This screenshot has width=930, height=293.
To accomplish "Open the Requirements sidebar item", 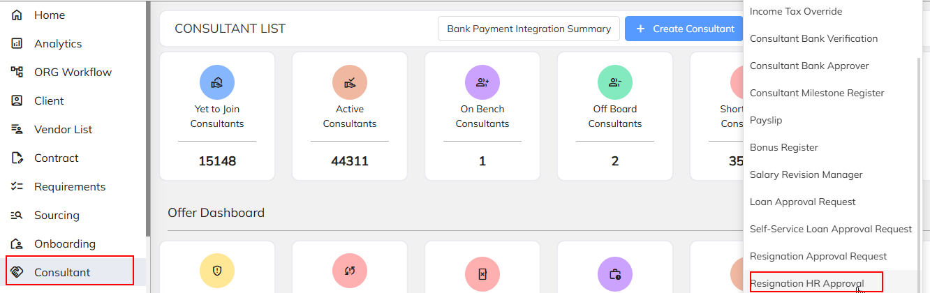I will [69, 186].
